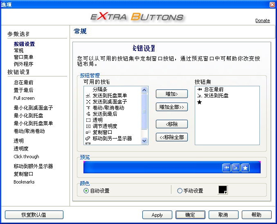Open the 总在最前 settings in sidebar
Screen dimensions: 277x224
pyautogui.click(x=23, y=82)
